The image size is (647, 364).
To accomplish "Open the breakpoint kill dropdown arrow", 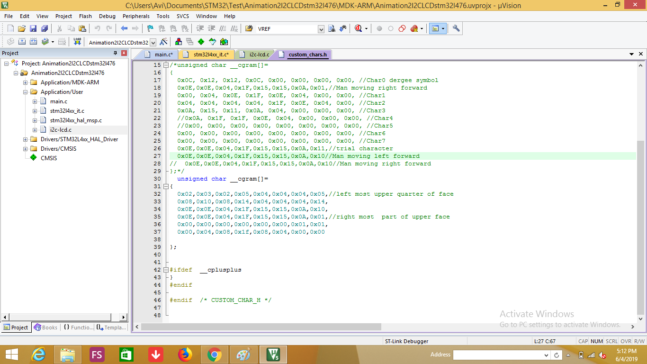I will tap(422, 28).
